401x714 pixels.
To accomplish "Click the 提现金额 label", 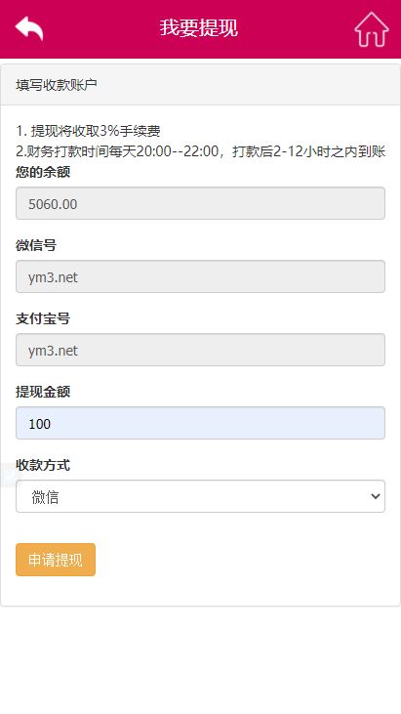I will [43, 393].
